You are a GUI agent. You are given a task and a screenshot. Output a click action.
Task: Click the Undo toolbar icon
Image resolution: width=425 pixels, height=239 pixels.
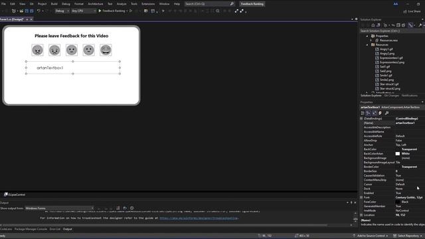[39, 11]
